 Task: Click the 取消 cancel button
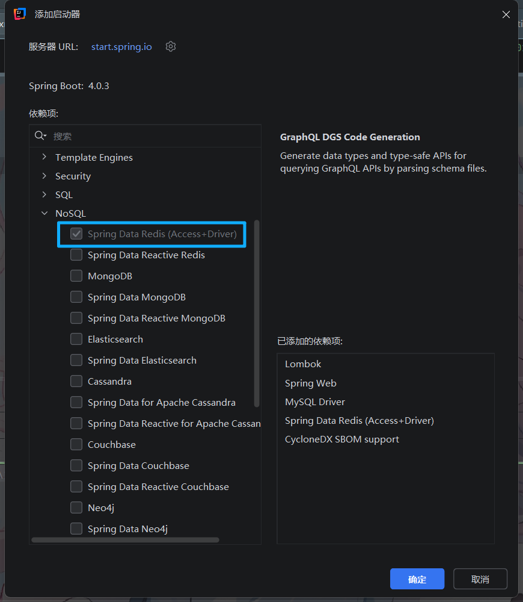[480, 579]
